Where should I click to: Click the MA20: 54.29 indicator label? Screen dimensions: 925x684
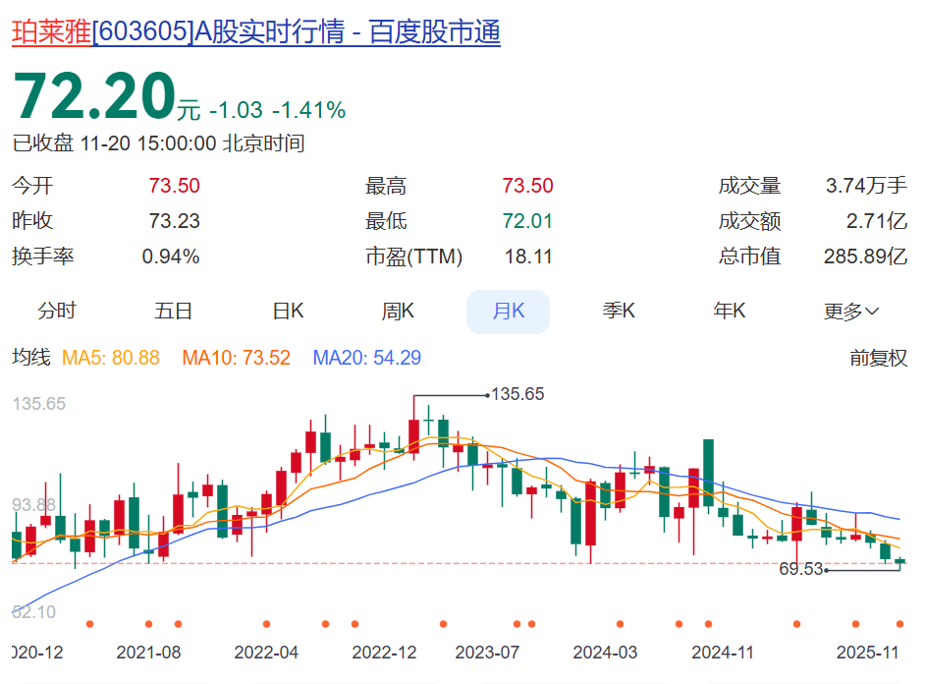pos(366,358)
